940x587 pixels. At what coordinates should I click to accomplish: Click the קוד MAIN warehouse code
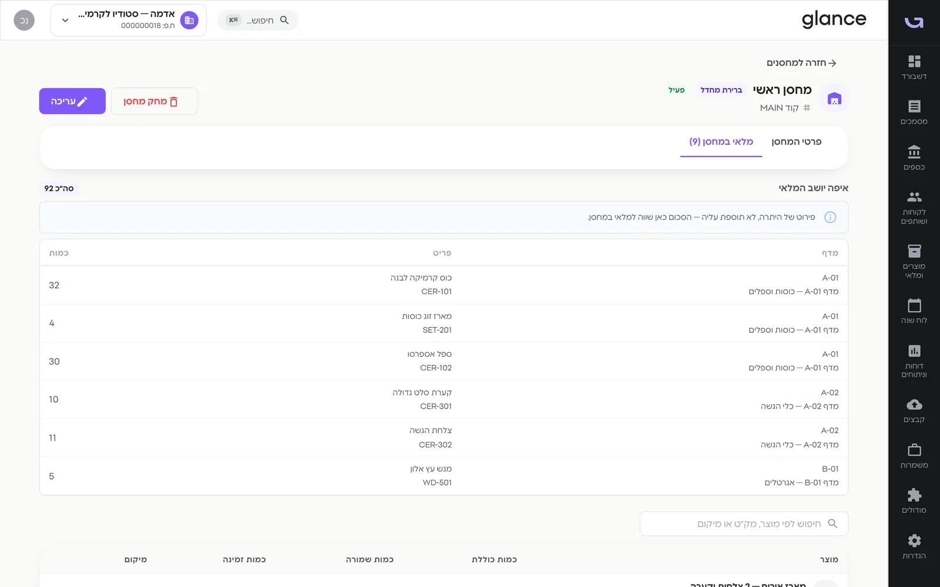[785, 108]
